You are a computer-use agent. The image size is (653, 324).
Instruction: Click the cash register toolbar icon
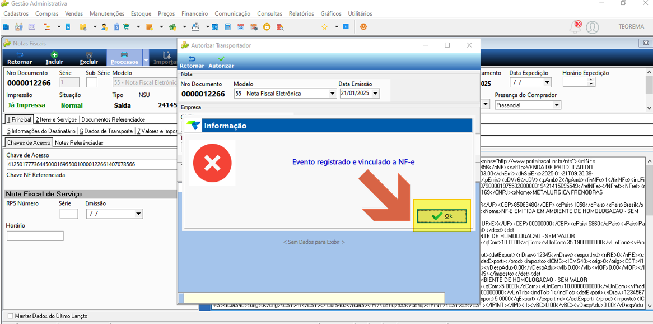195,27
